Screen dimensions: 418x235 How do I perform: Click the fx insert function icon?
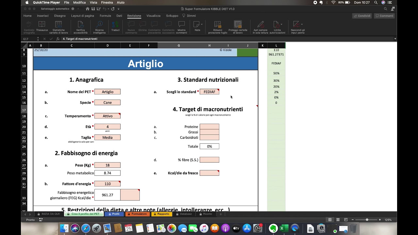[x=58, y=39]
